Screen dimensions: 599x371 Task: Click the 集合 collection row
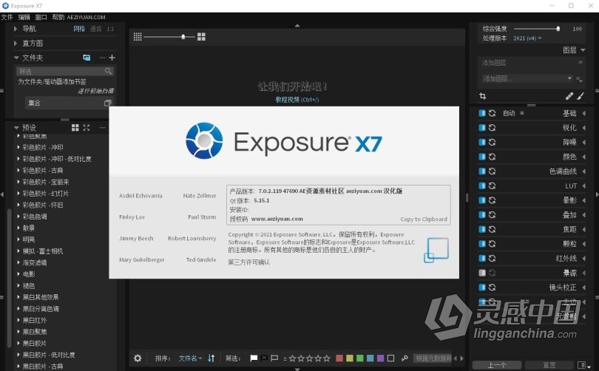point(70,103)
